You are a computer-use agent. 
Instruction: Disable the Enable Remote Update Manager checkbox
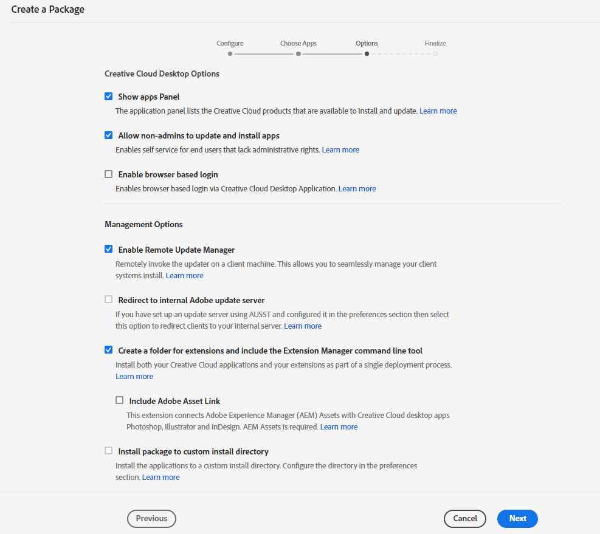[x=109, y=249]
